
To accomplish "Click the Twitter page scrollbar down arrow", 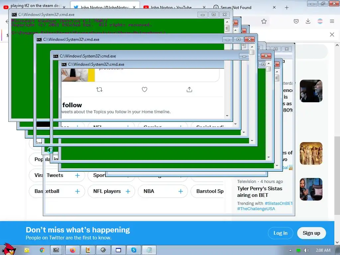I will tap(337, 242).
